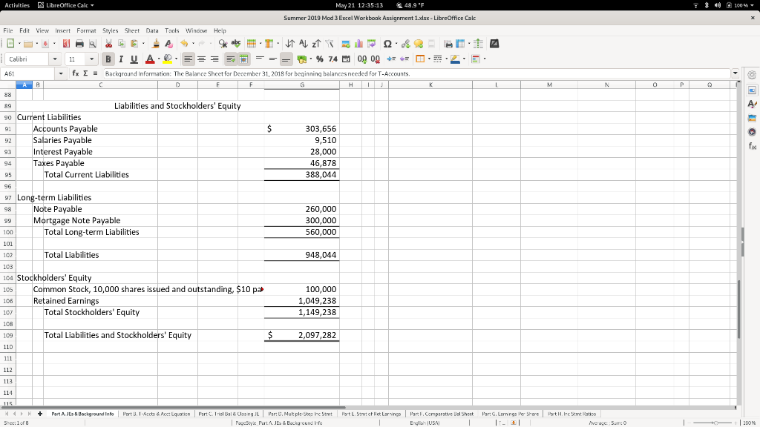Apply the font color swatch

(150, 59)
